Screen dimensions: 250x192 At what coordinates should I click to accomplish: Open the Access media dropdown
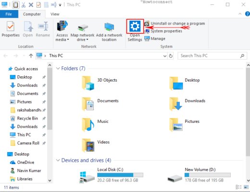pos(62,30)
